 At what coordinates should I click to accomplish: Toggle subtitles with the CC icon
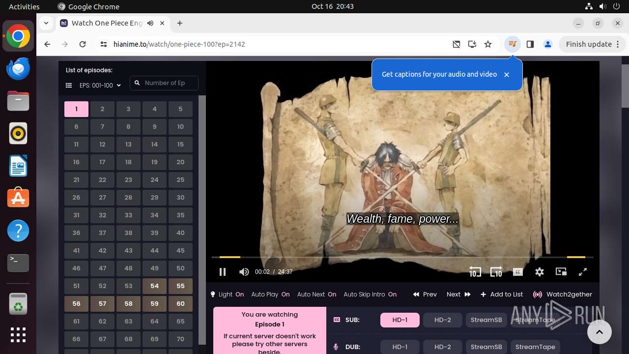[x=517, y=272]
